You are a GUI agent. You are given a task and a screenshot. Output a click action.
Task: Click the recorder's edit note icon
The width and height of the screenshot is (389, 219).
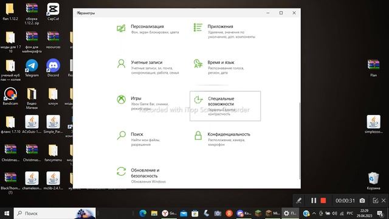(376, 200)
